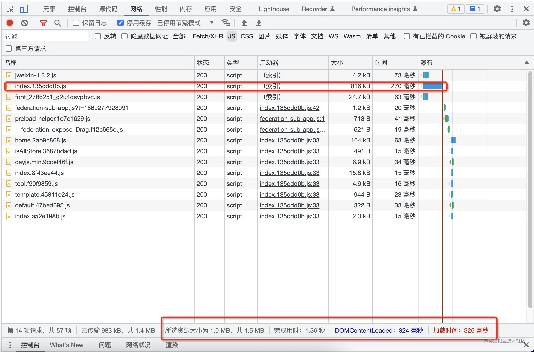The height and width of the screenshot is (352, 534).
Task: Select the inspect element cursor icon
Action: pyautogui.click(x=10, y=9)
